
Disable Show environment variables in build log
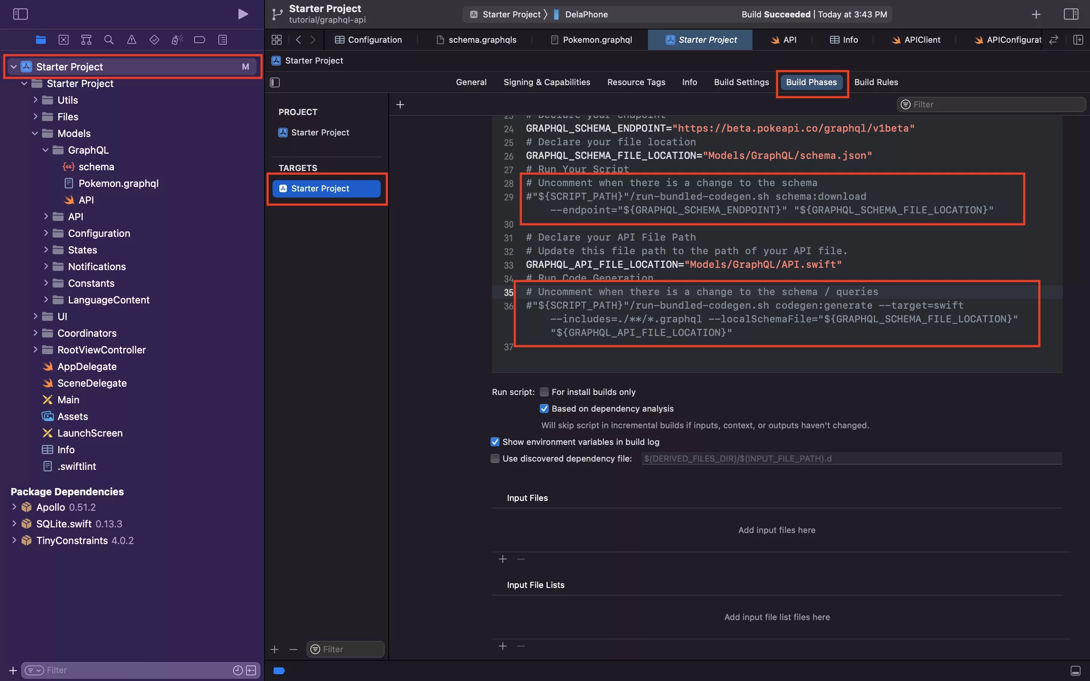point(495,442)
